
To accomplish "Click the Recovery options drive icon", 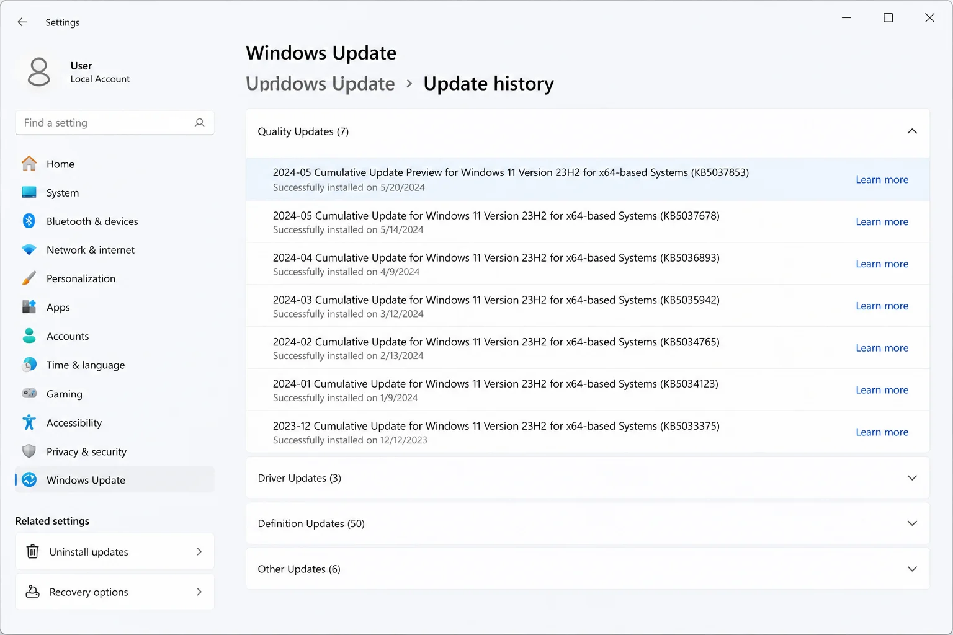I will (33, 592).
